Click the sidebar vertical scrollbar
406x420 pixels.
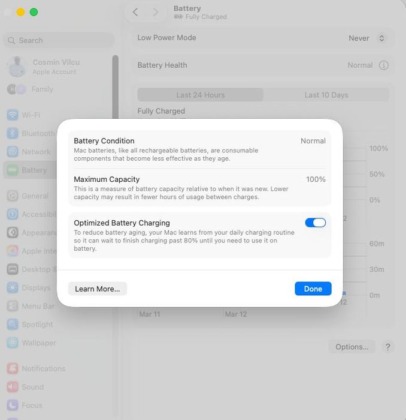click(116, 87)
